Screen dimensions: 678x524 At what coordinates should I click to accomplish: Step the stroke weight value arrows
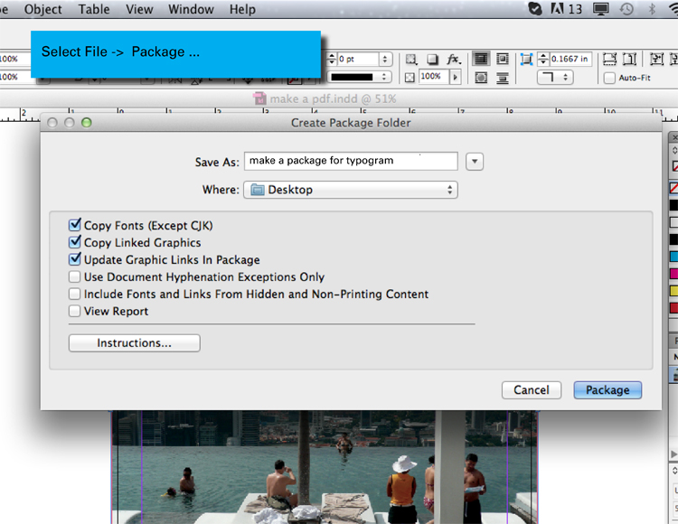tap(332, 60)
